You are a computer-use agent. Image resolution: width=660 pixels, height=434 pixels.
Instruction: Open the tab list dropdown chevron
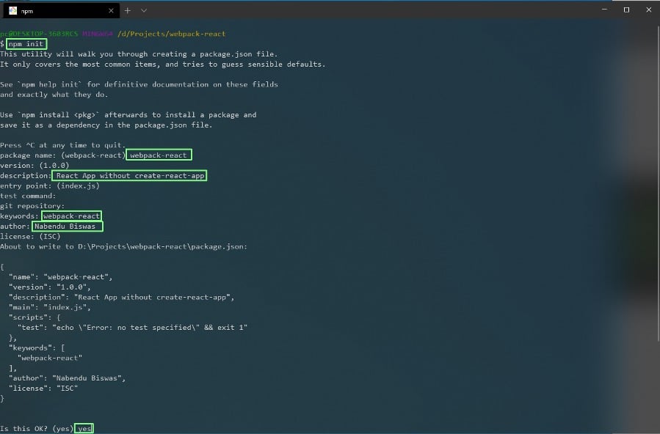point(144,10)
